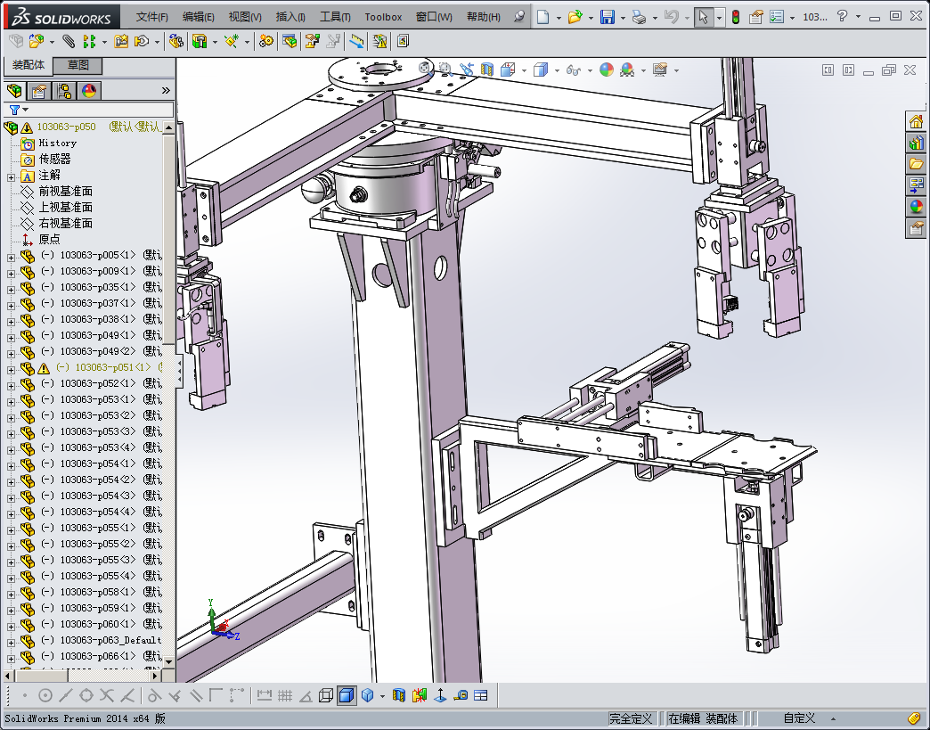Open the 视图(V) menu
Viewport: 930px width, 730px height.
tap(245, 17)
